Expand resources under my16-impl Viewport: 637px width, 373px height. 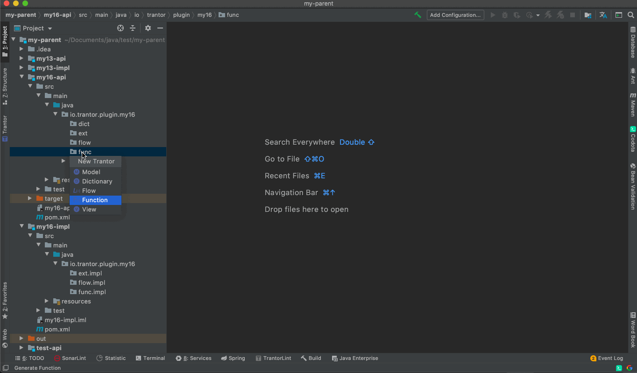coord(47,301)
